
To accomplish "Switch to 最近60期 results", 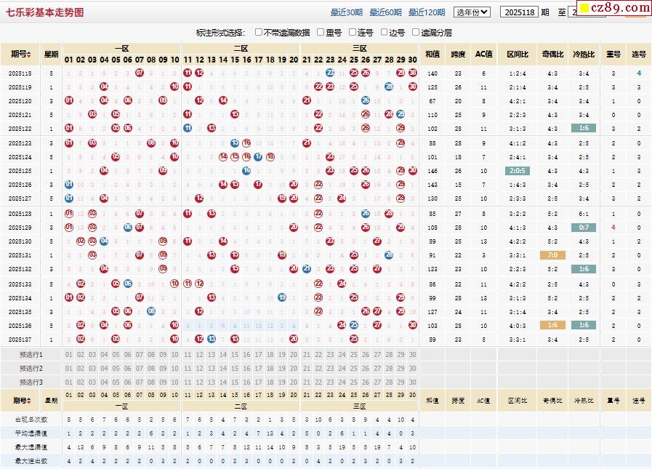I will (385, 12).
